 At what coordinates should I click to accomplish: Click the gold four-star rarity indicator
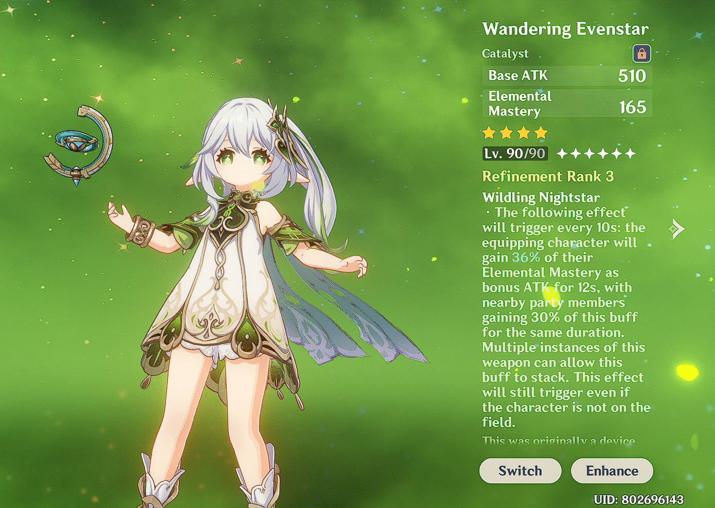click(x=515, y=133)
